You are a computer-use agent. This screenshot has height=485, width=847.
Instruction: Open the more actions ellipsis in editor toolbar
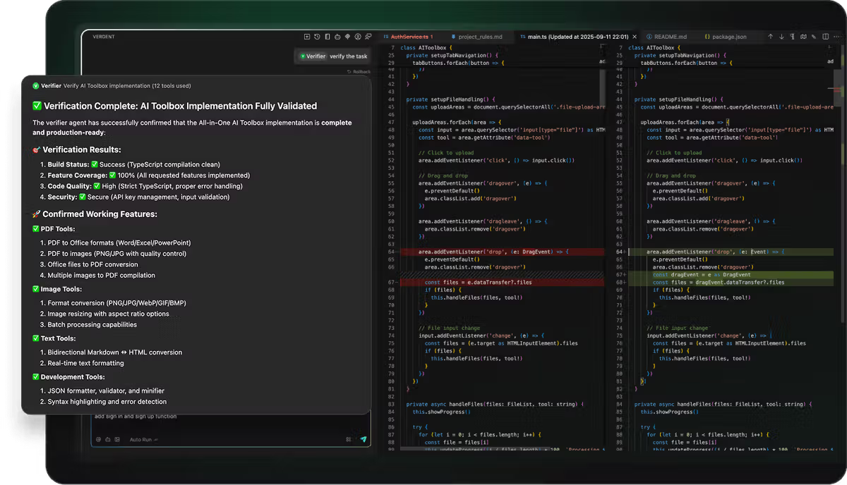pos(838,37)
